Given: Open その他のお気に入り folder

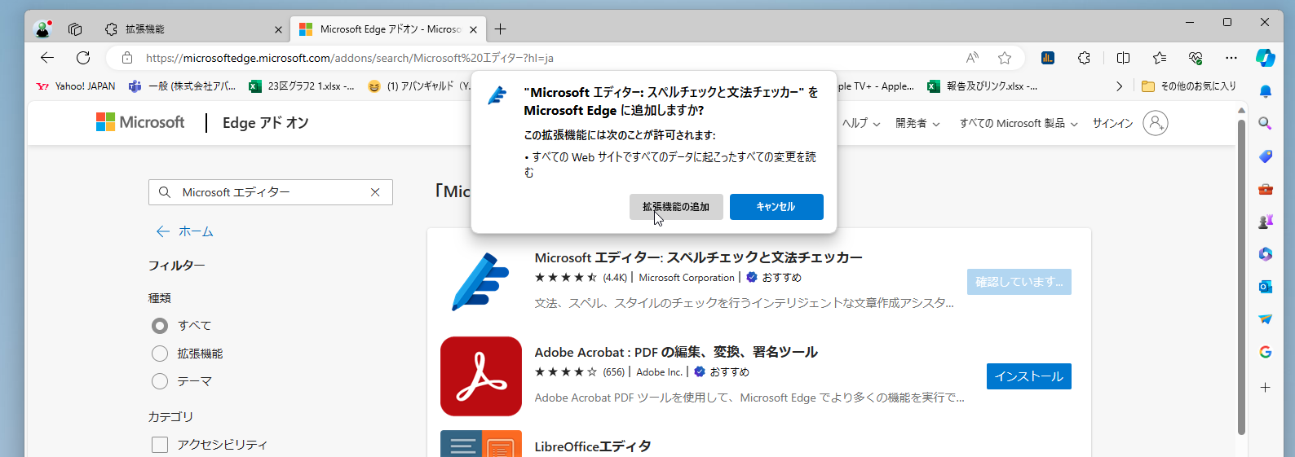Looking at the screenshot, I should click(x=1189, y=86).
